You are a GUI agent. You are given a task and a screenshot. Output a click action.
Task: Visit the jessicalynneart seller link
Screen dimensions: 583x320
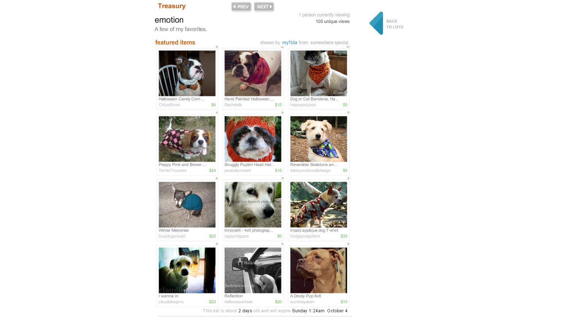click(238, 170)
